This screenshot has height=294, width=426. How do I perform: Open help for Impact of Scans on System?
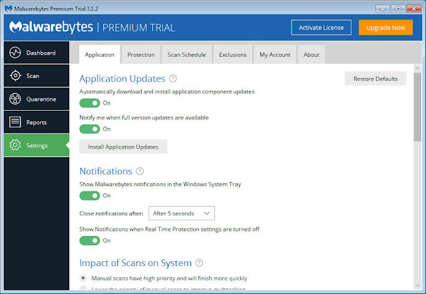[x=199, y=263]
